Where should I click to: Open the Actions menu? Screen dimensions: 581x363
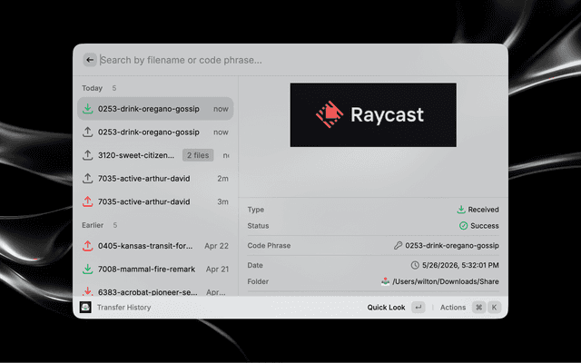[x=453, y=308]
